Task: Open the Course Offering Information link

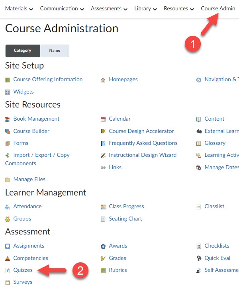Action: coord(48,79)
